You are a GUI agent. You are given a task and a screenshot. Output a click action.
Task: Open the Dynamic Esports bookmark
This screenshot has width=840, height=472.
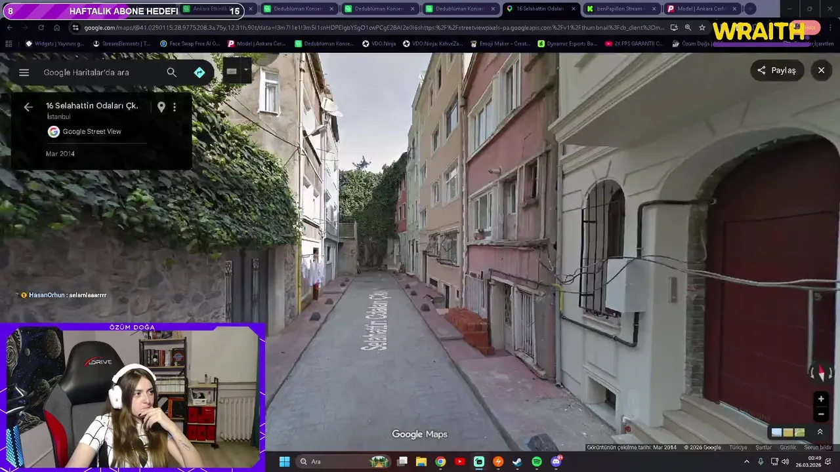tap(568, 44)
